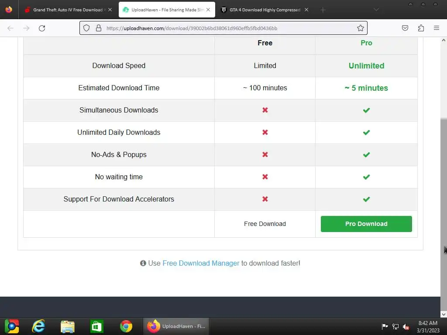Open File Explorer from the taskbar
Image resolution: width=447 pixels, height=335 pixels.
click(x=68, y=326)
